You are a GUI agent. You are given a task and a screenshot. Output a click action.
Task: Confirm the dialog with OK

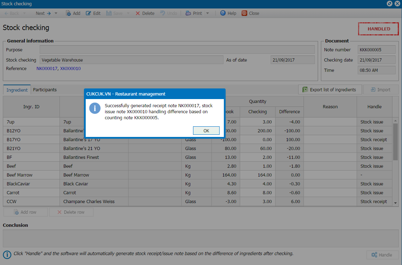[206, 131]
